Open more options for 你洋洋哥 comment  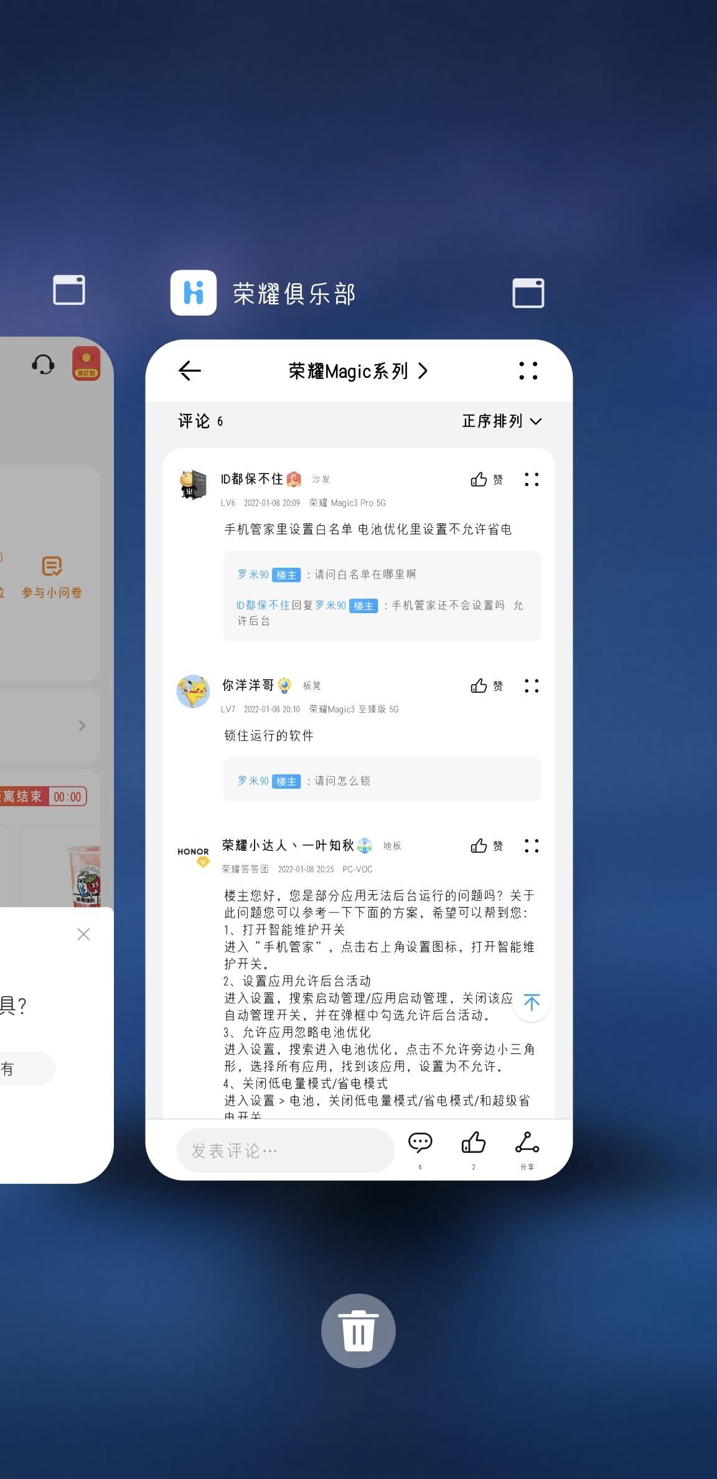point(532,686)
